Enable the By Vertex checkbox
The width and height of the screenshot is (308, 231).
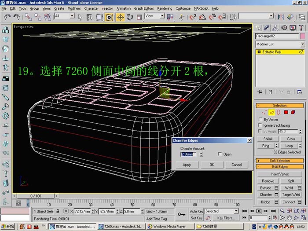coord(260,119)
